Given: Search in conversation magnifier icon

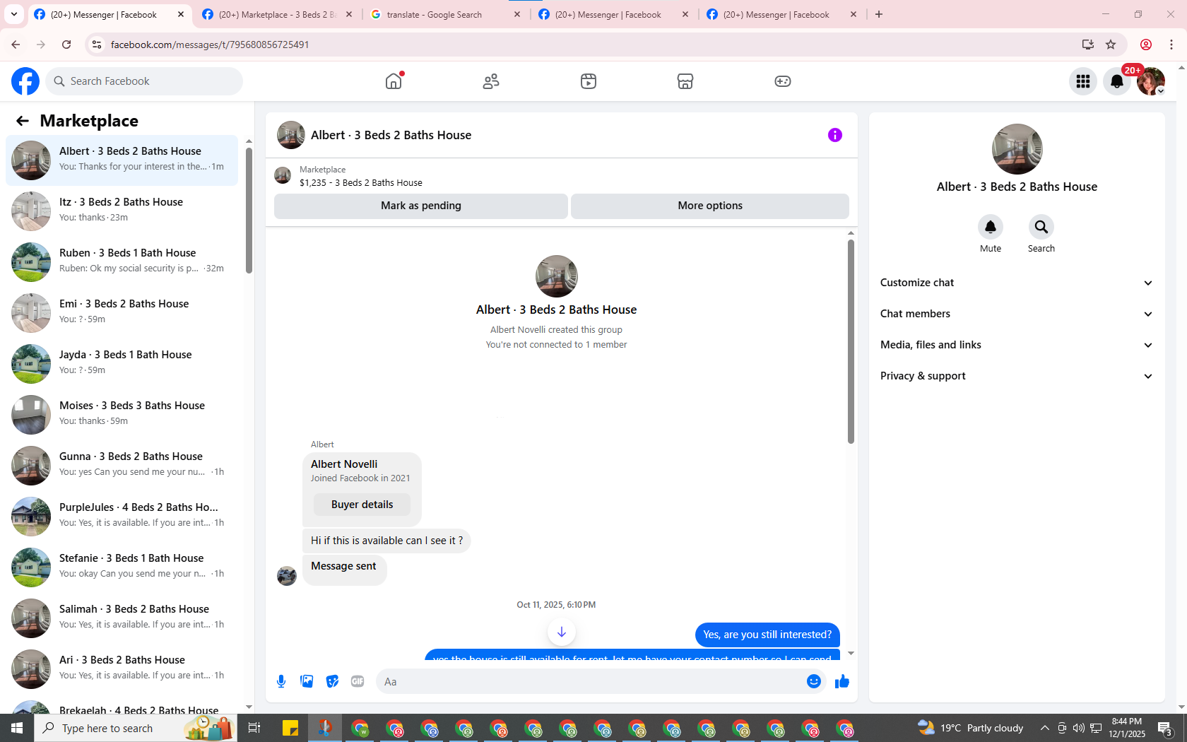Looking at the screenshot, I should [1041, 227].
